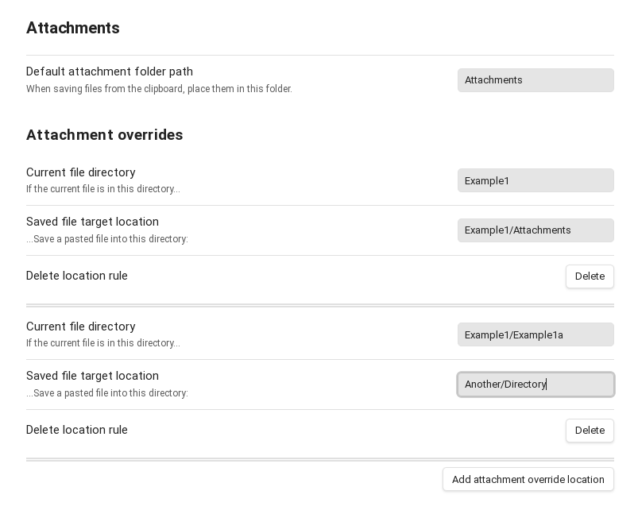Click the first "Delete location rule" label
The width and height of the screenshot is (638, 514).
pyautogui.click(x=77, y=276)
